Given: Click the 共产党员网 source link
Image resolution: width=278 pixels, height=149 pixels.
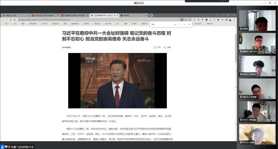Looking at the screenshot, I should pyautogui.click(x=66, y=48).
